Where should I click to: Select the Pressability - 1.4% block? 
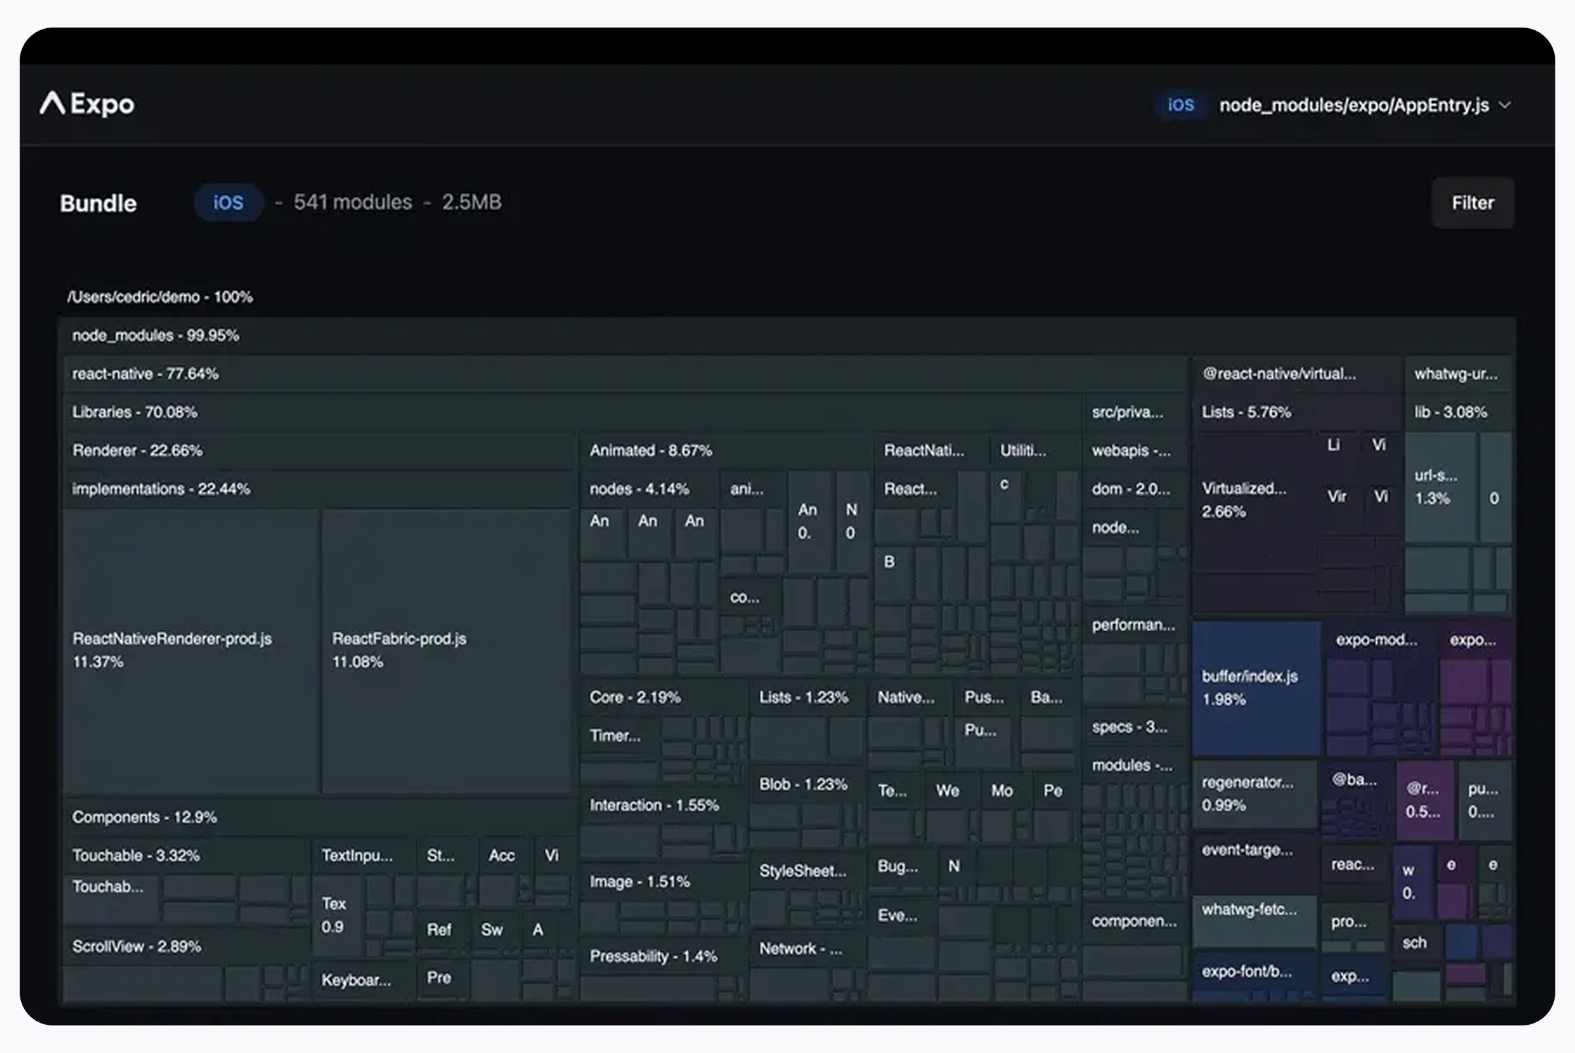[x=663, y=956]
